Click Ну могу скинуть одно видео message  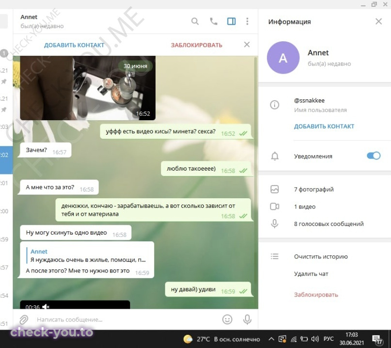coord(76,233)
